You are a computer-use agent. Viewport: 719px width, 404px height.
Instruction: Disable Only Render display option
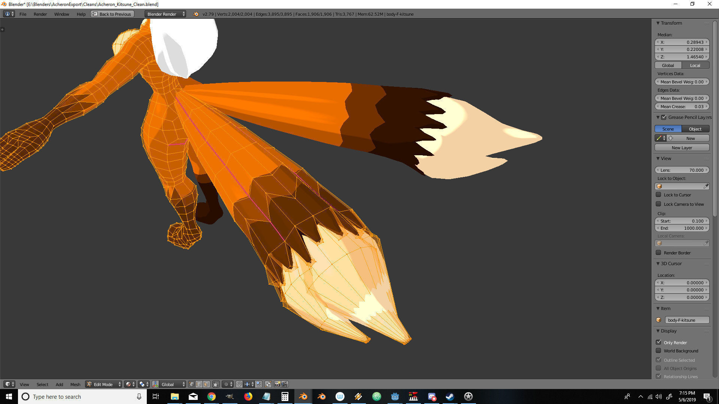coord(658,342)
